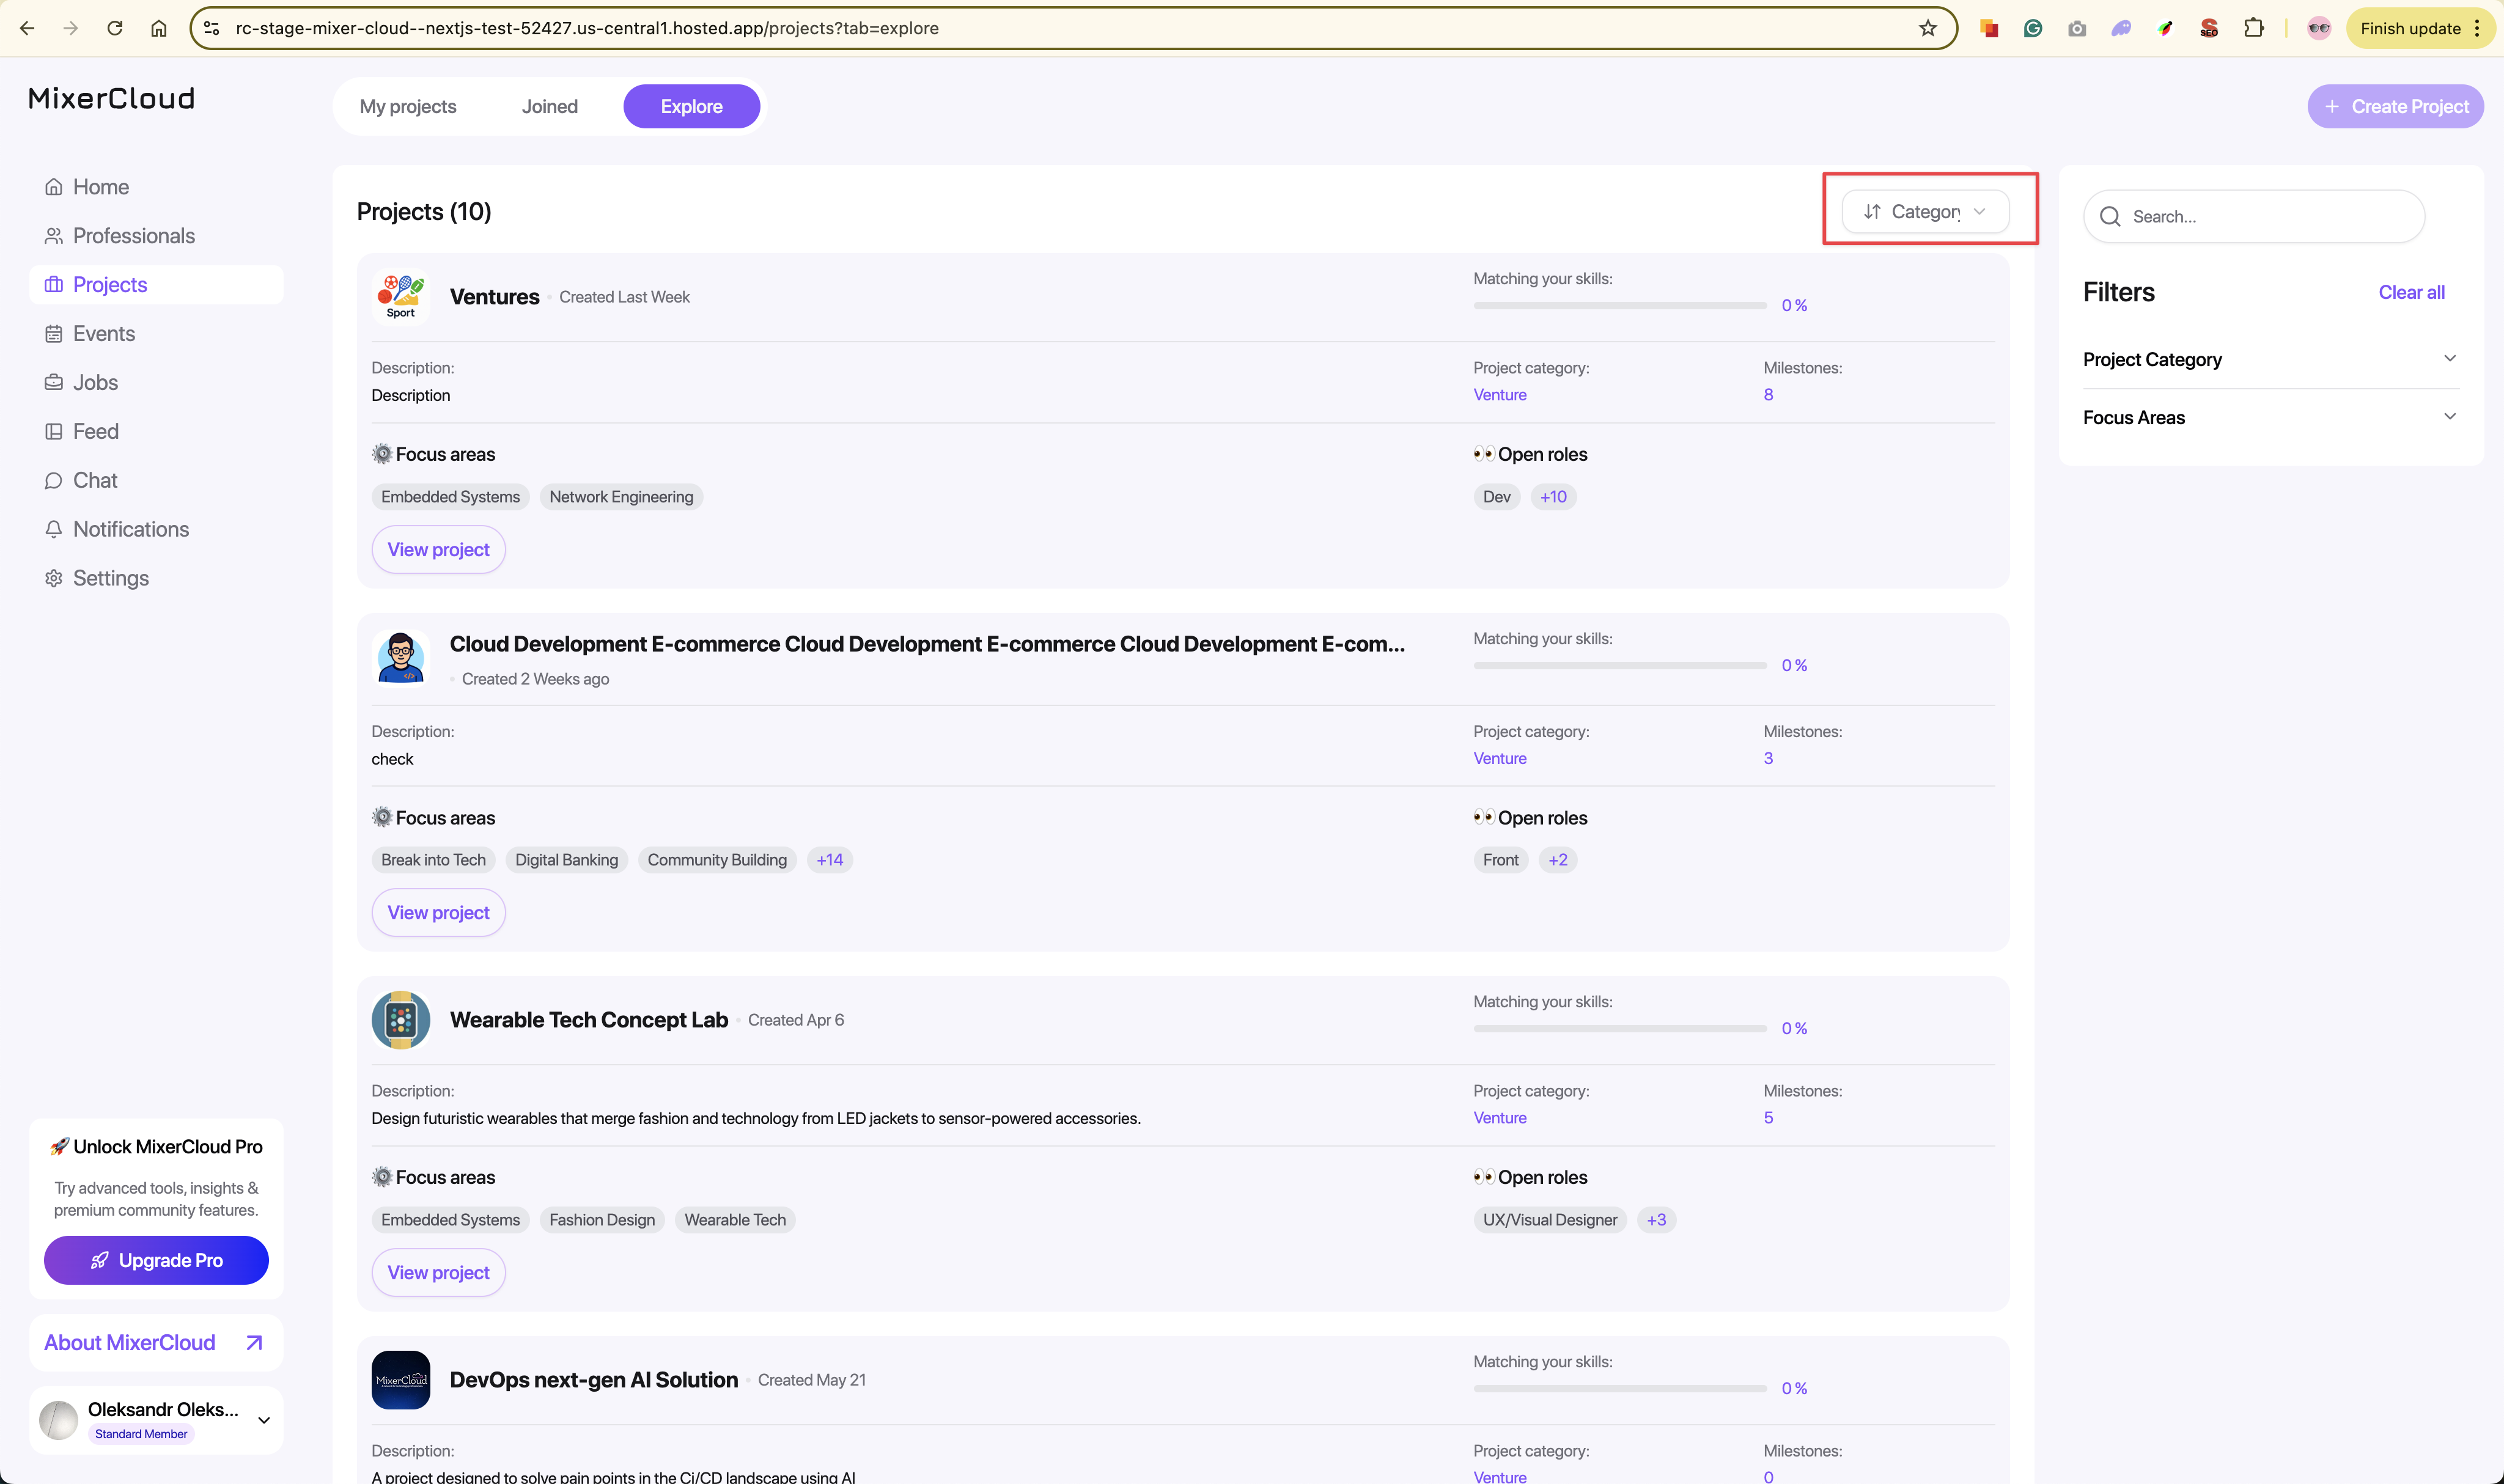Click the Events calendar icon
Image resolution: width=2504 pixels, height=1484 pixels.
click(x=54, y=334)
